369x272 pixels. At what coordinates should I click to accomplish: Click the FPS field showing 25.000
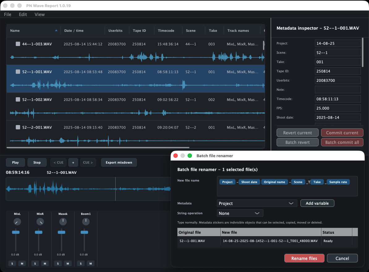(338, 108)
